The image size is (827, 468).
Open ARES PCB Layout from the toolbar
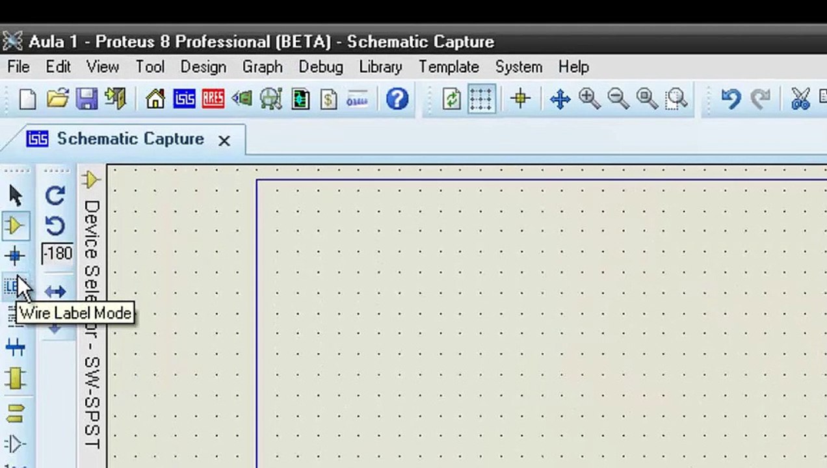(x=213, y=99)
